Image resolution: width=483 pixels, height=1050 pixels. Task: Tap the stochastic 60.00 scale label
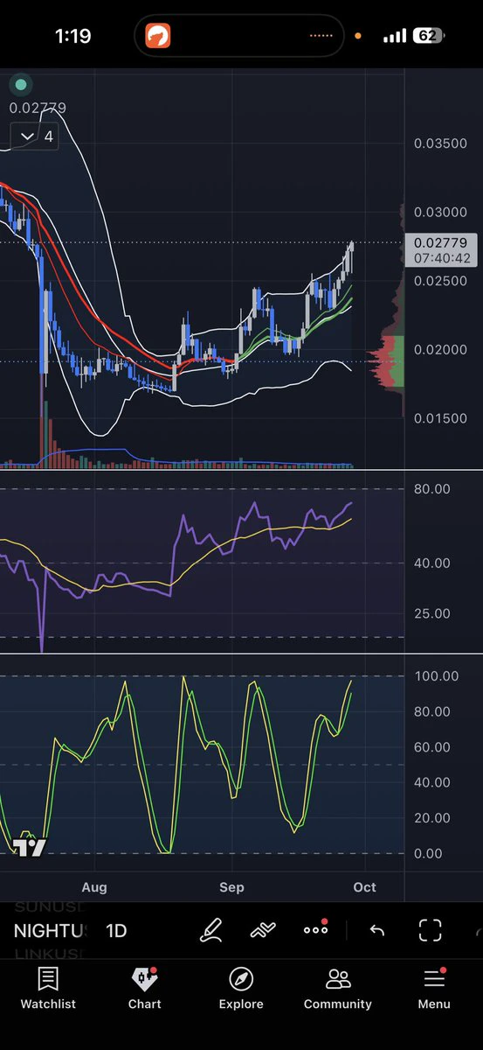431,747
